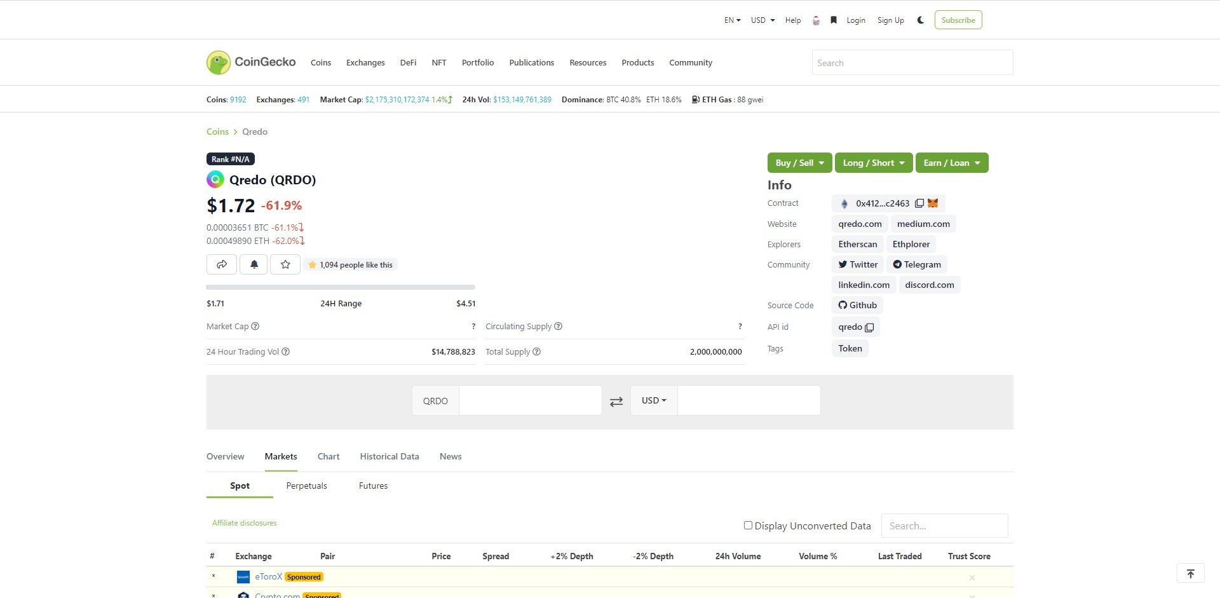Screen dimensions: 1220x598
Task: Click the MetaMask fox icon
Action: point(933,203)
